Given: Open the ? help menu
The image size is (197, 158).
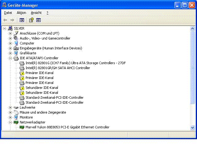Looking at the screenshot, I should click(x=47, y=13).
